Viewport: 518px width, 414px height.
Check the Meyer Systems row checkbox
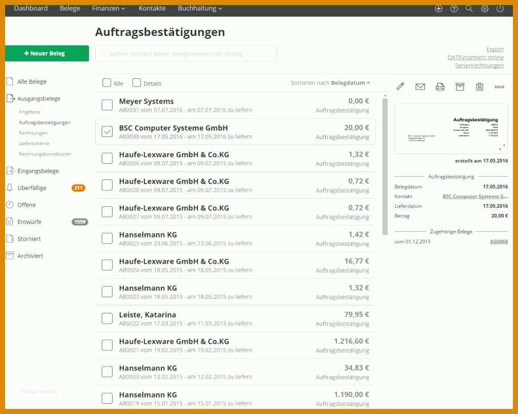[107, 105]
